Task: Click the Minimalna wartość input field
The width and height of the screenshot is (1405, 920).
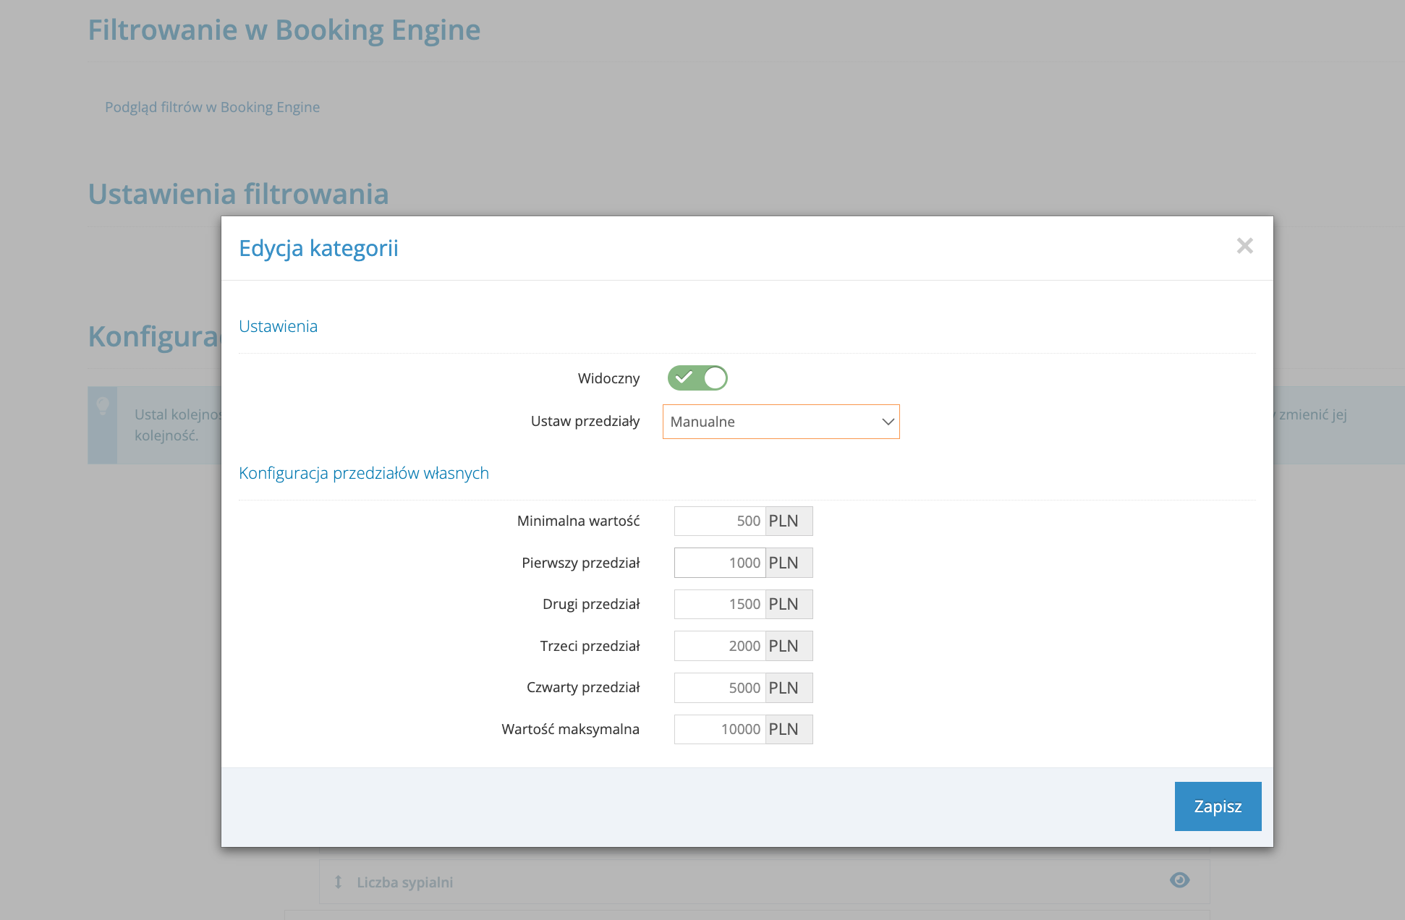Action: tap(720, 521)
